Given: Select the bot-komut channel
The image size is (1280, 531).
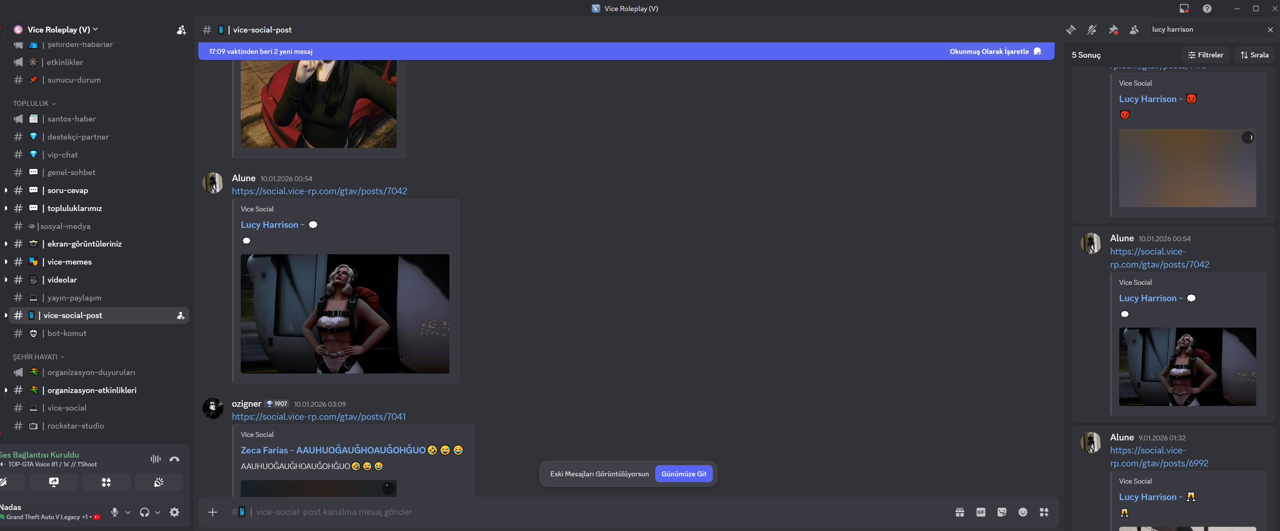Looking at the screenshot, I should (x=99, y=333).
